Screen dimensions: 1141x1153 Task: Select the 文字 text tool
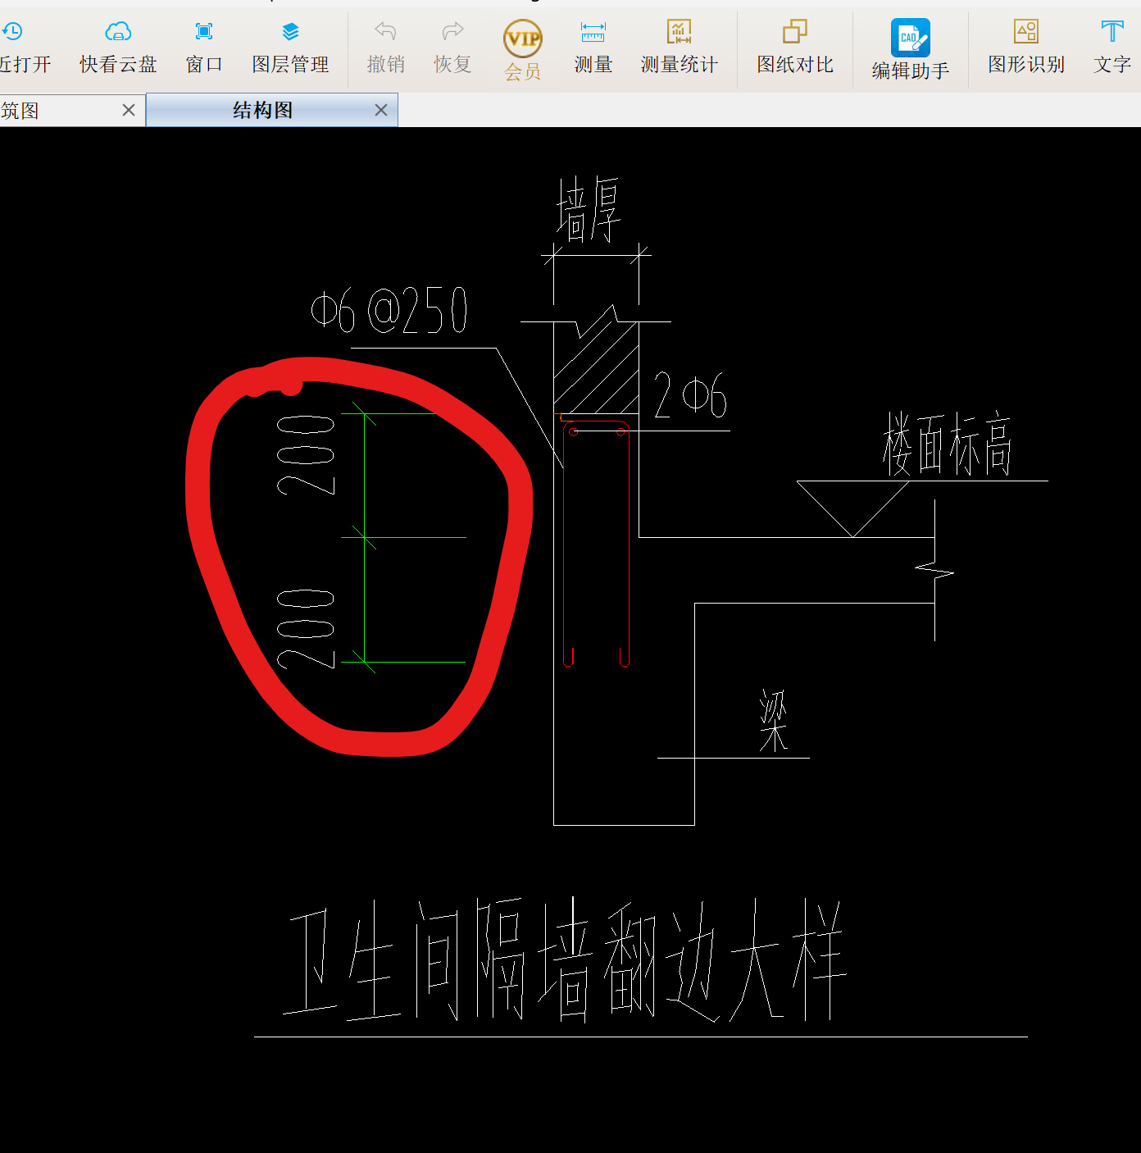click(x=1111, y=48)
